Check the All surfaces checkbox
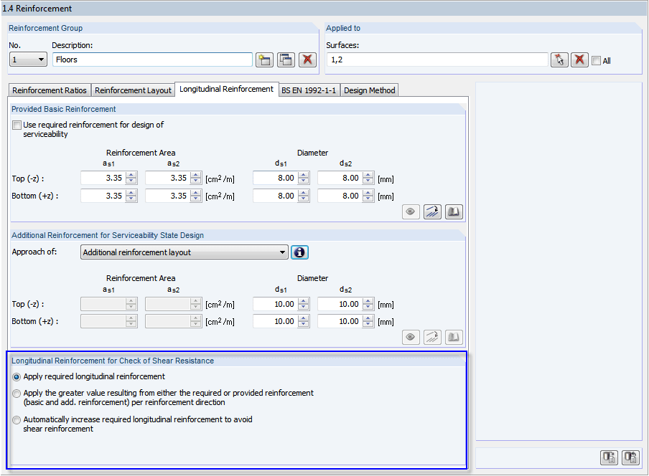649x476 pixels. (x=596, y=61)
